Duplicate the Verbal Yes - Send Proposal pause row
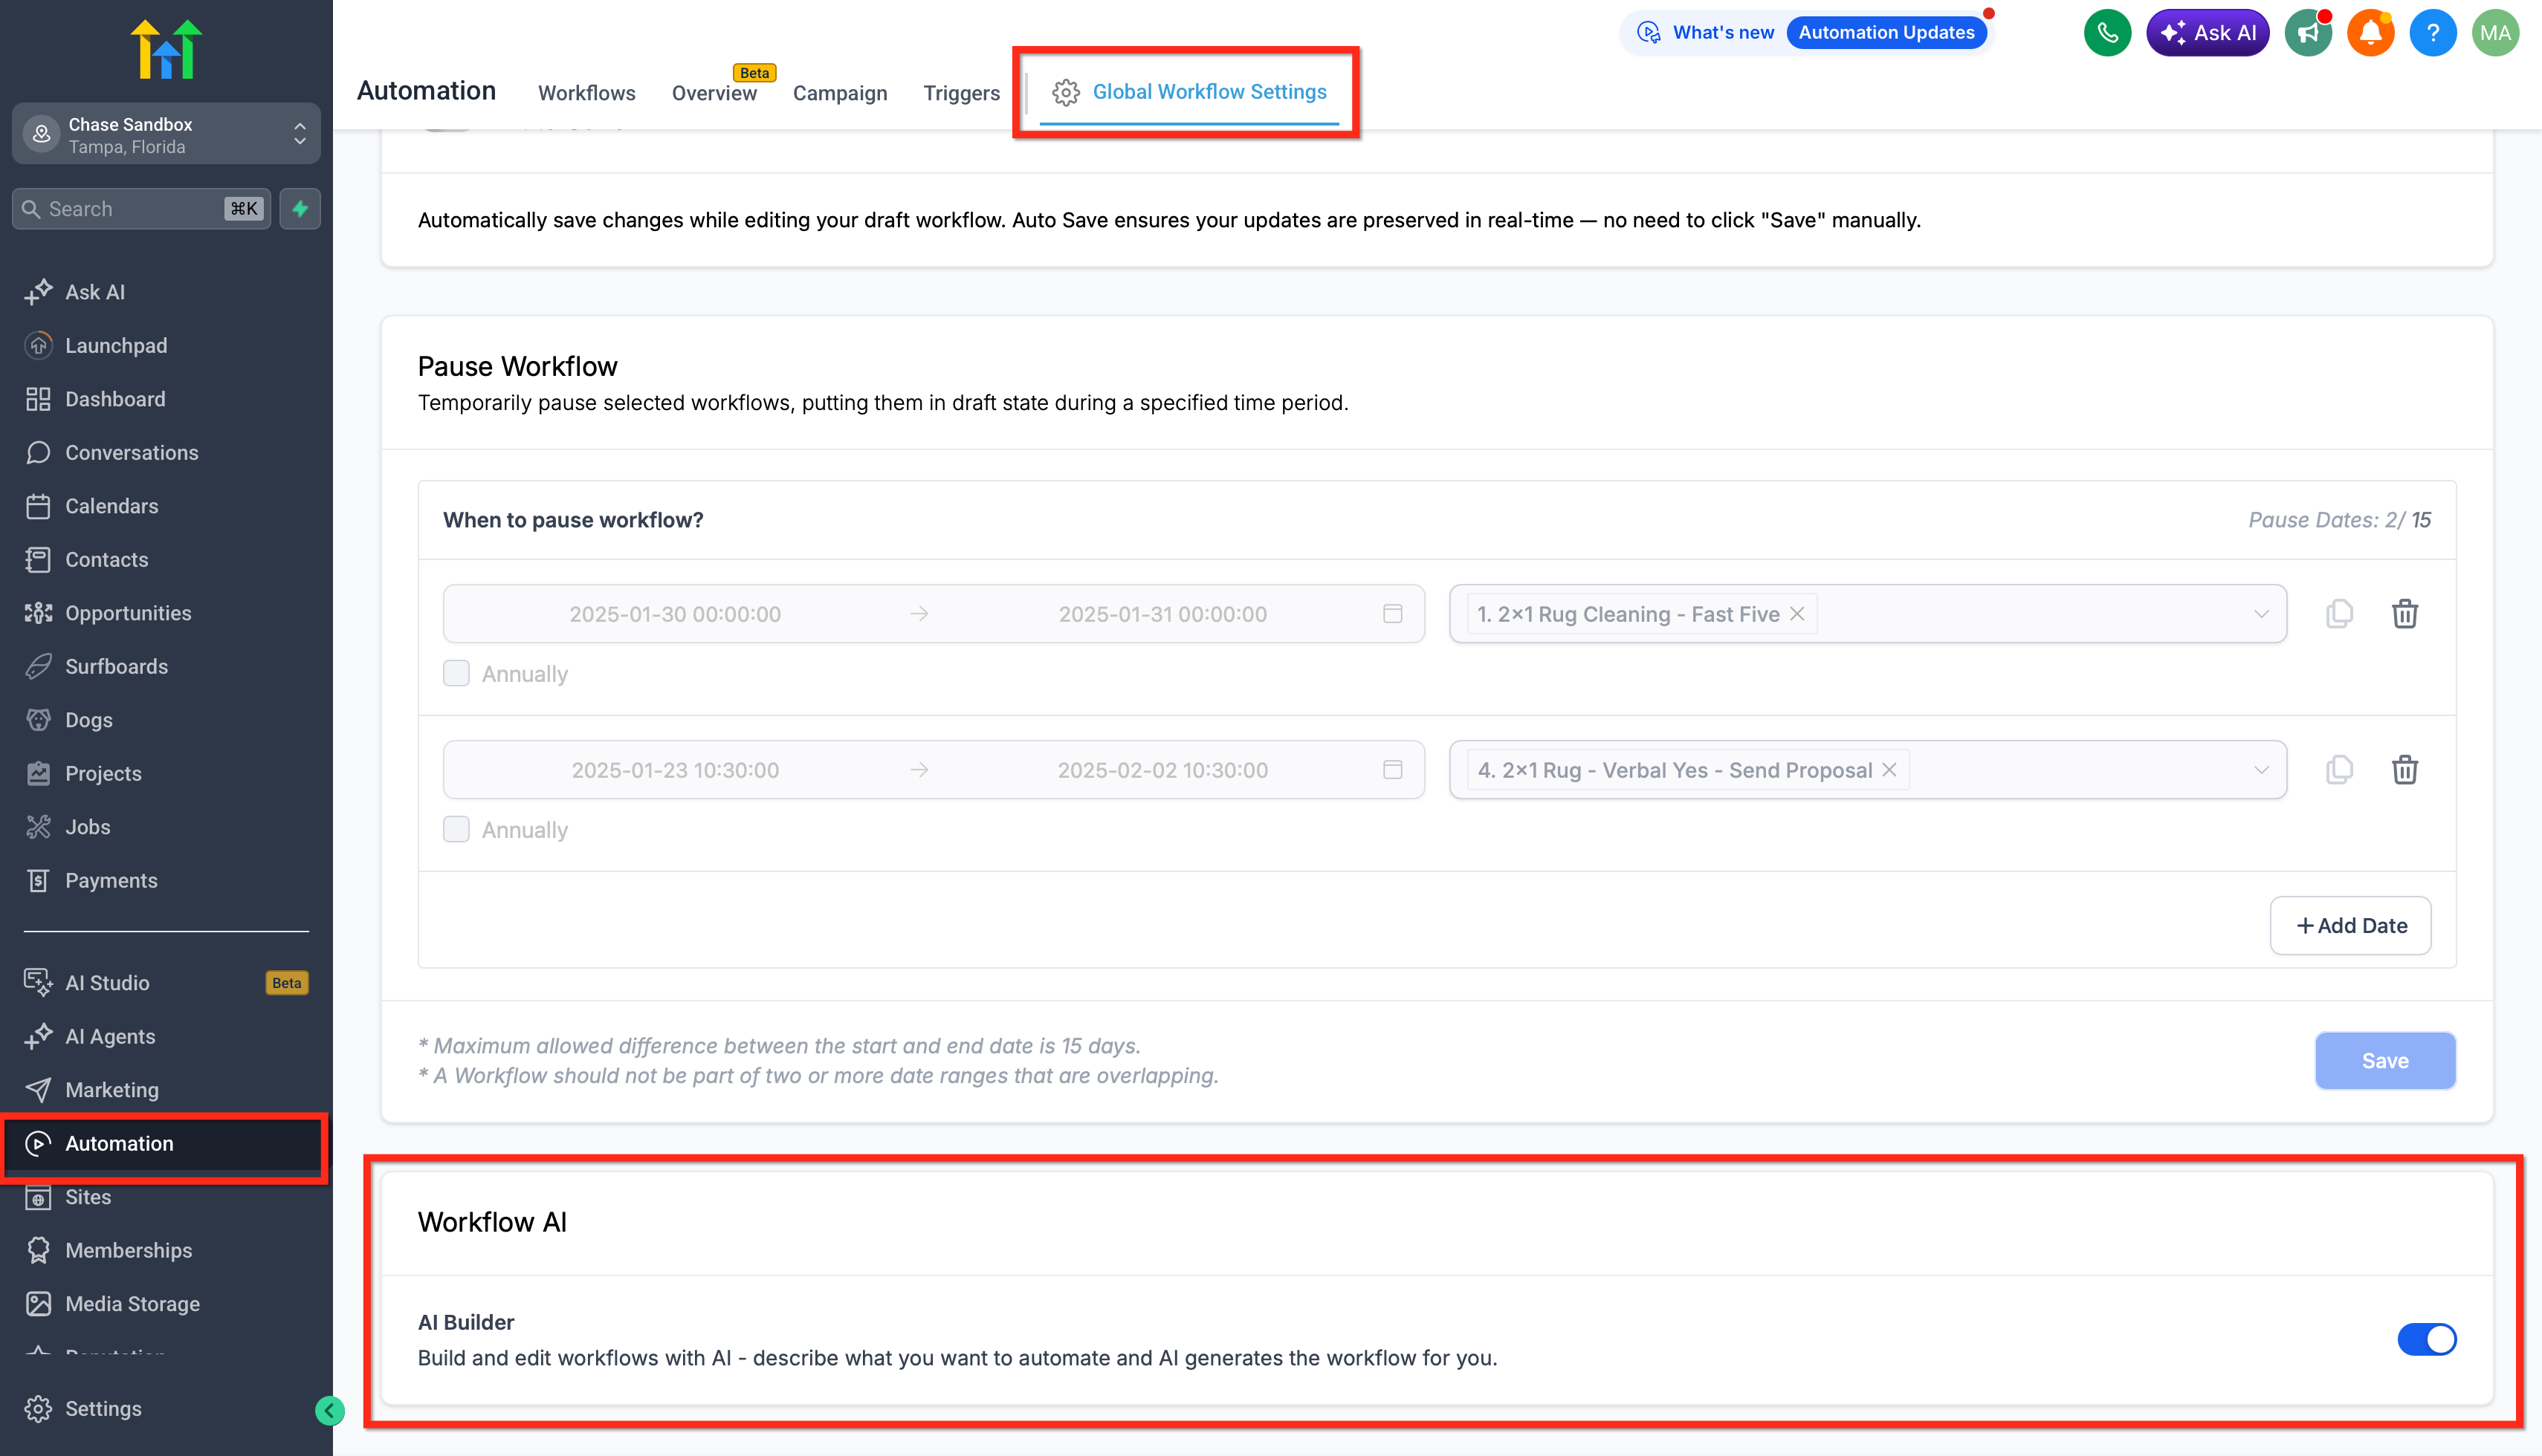Image resolution: width=2542 pixels, height=1456 pixels. pyautogui.click(x=2339, y=770)
